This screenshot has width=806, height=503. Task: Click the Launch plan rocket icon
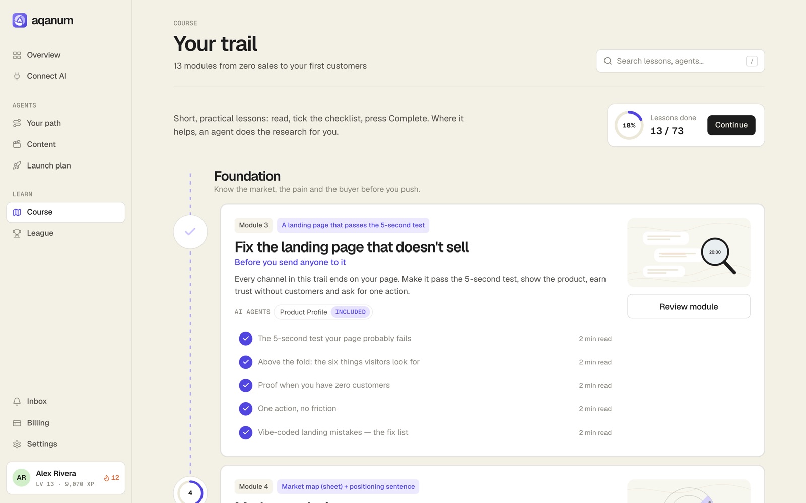click(17, 165)
